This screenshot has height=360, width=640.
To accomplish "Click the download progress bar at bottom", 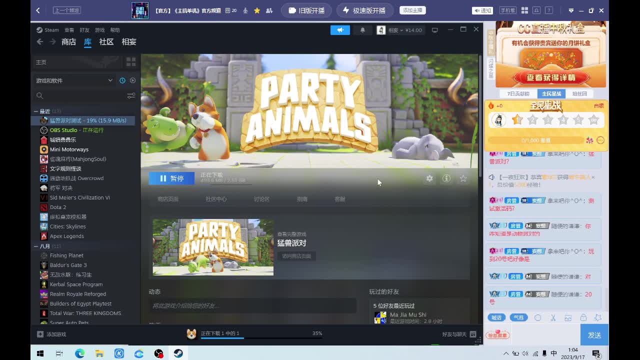I will (261, 338).
